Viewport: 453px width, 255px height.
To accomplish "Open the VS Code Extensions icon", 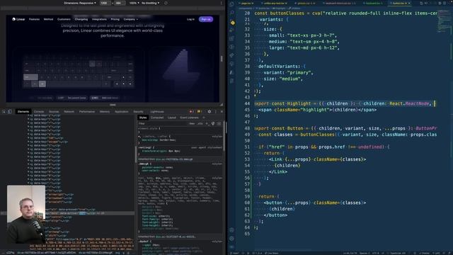I will tap(231, 38).
